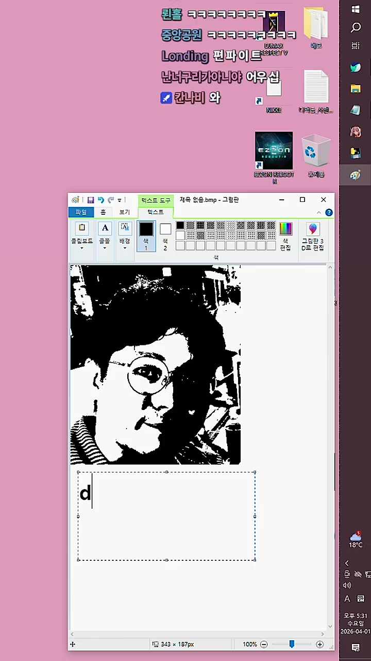Viewport: 371px width, 661px height.
Task: Switch to the 보기 tab
Action: (125, 212)
